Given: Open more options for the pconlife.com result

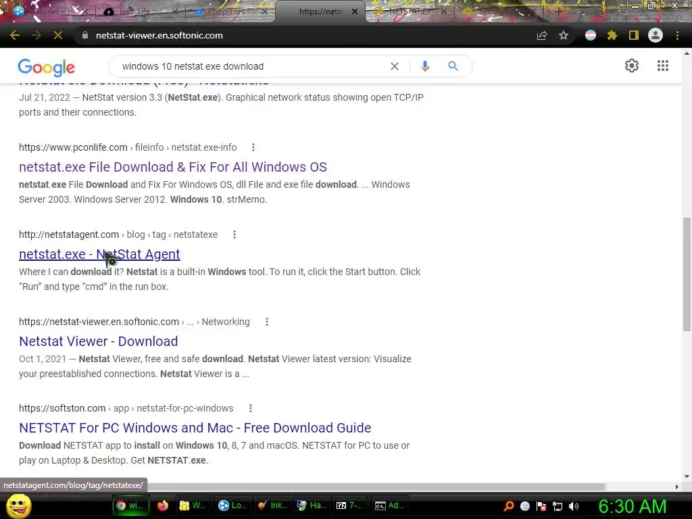Looking at the screenshot, I should 253,147.
